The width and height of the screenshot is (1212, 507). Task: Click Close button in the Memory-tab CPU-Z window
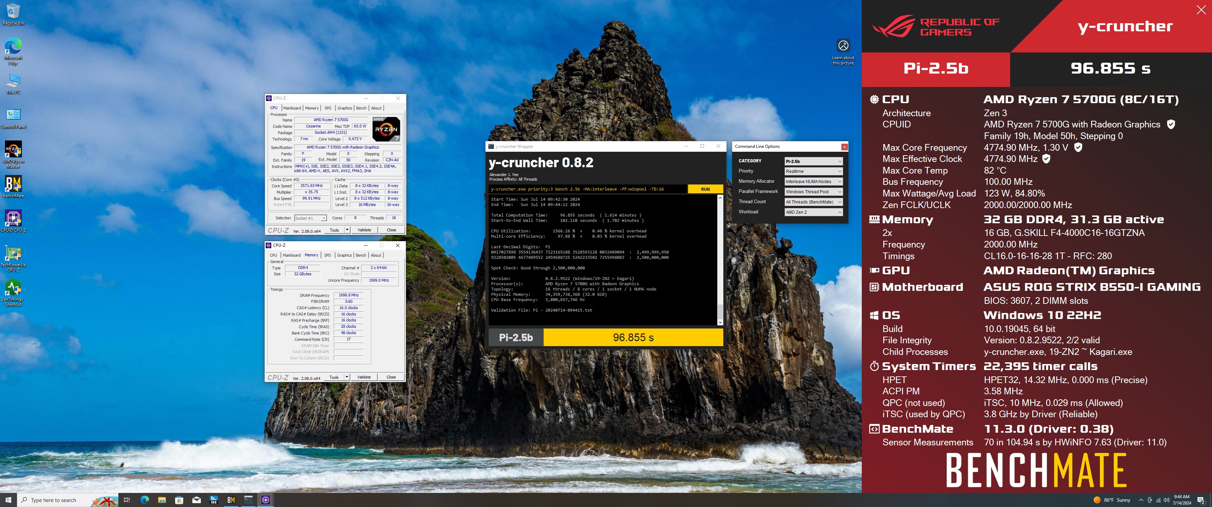point(391,377)
